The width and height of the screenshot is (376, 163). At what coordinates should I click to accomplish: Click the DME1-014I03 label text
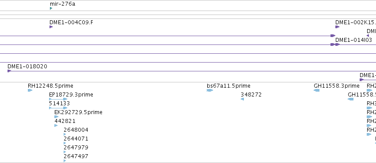pos(353,40)
